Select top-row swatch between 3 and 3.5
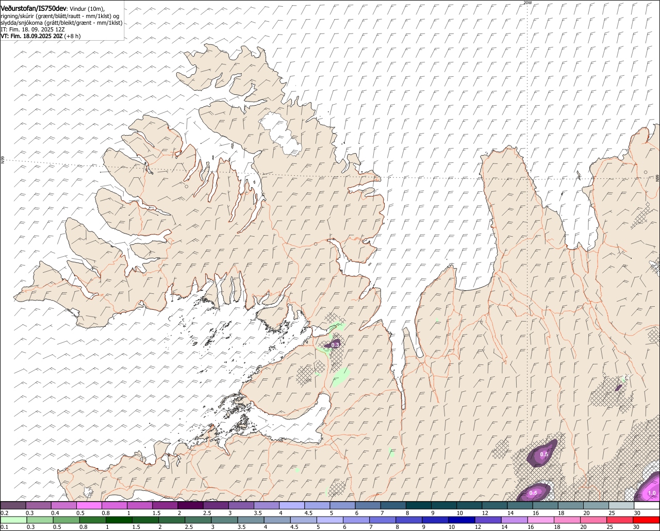Image resolution: width=660 pixels, height=531 pixels. (x=241, y=505)
